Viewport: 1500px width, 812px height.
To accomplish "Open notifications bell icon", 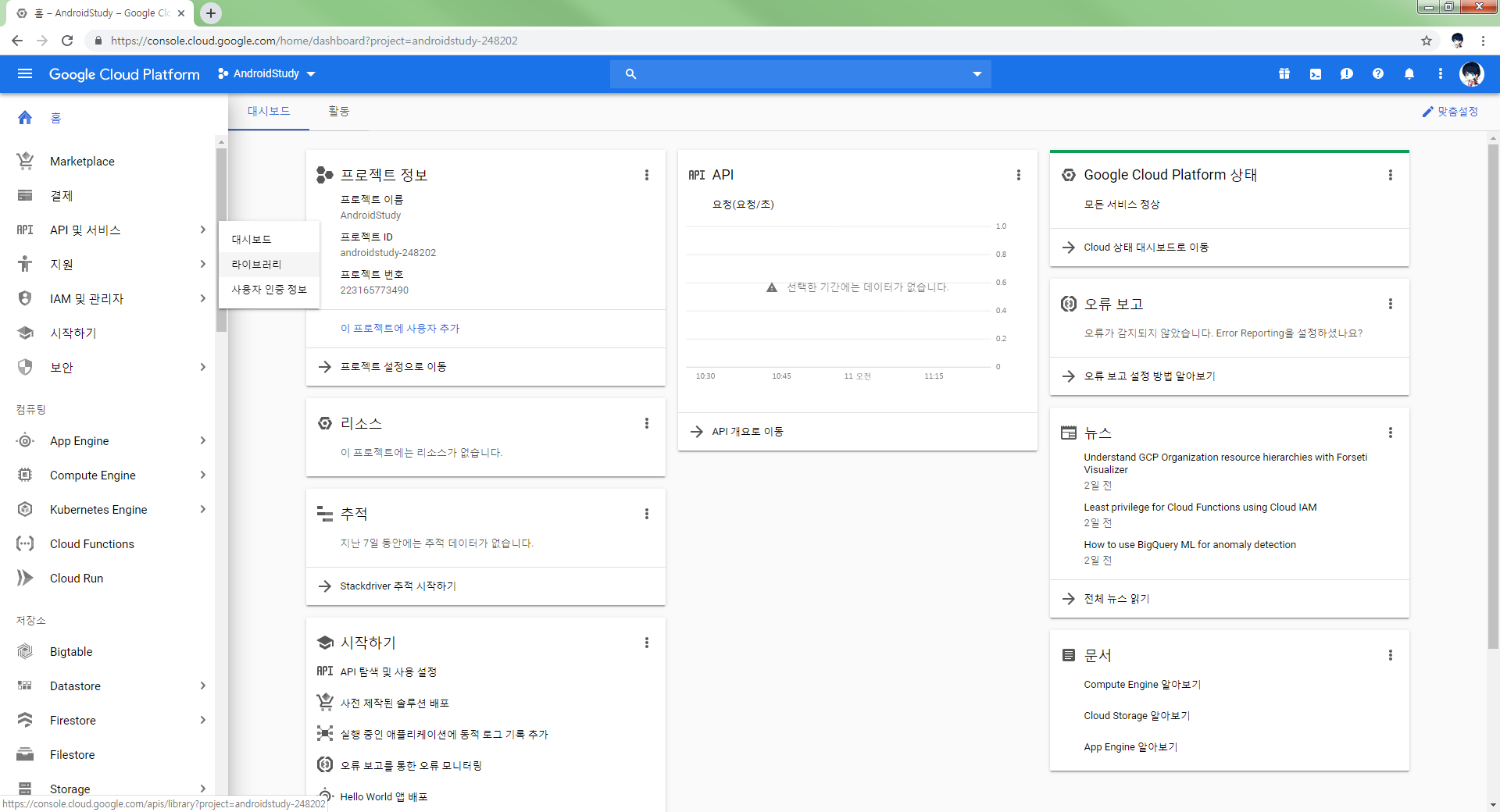I will (1409, 73).
